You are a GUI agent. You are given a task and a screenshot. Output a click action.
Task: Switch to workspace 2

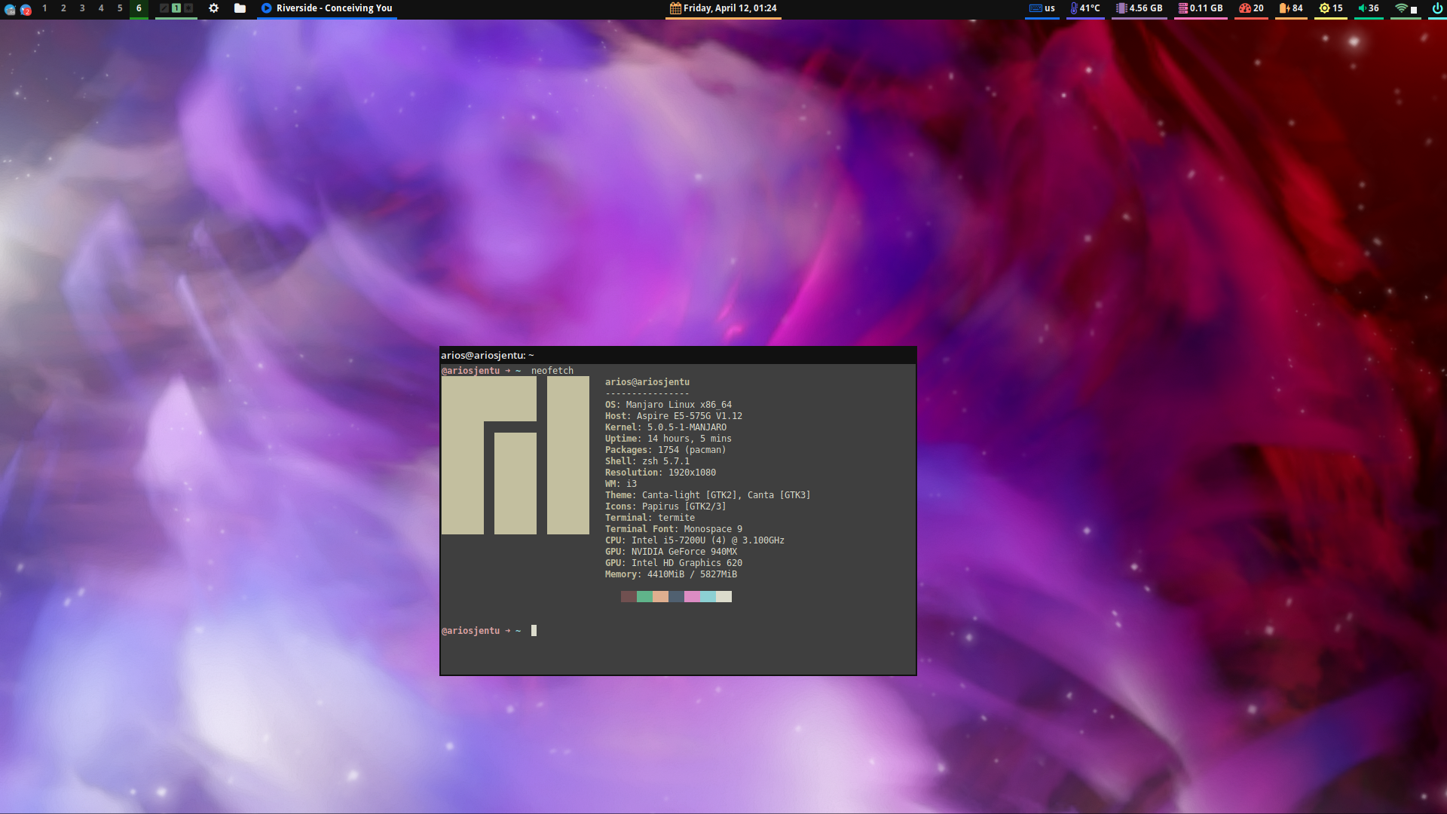(x=63, y=8)
